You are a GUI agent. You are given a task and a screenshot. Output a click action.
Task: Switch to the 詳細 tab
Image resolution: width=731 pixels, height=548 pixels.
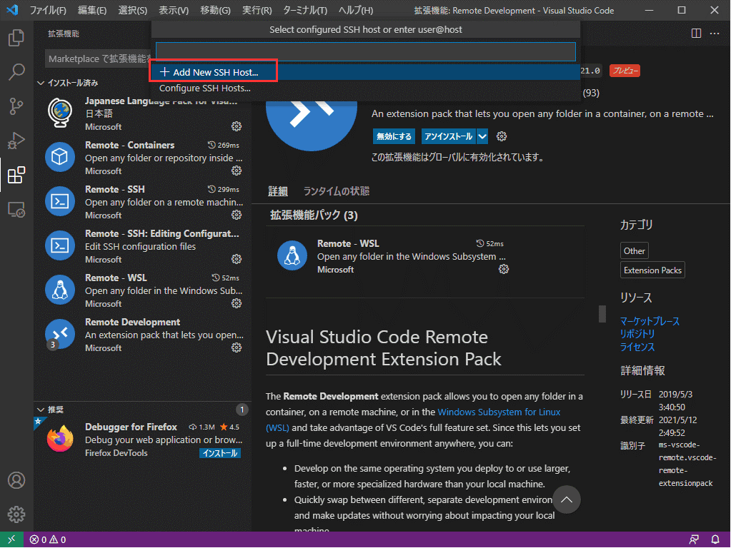coord(278,191)
